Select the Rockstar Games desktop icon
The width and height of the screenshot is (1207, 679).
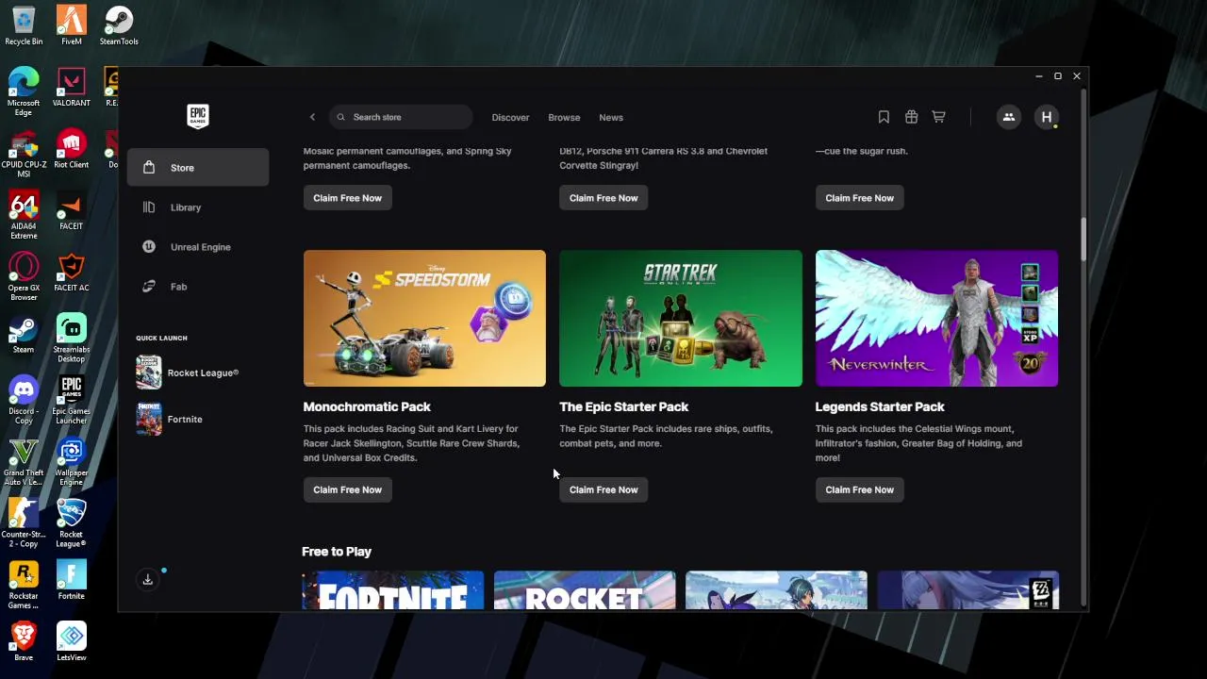pyautogui.click(x=24, y=585)
